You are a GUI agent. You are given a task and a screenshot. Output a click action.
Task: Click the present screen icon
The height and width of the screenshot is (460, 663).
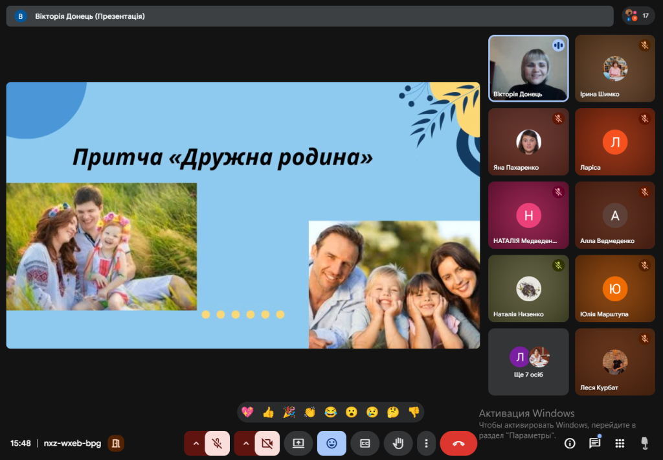pos(298,444)
